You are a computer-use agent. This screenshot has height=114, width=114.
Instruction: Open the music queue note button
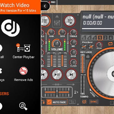point(70,21)
